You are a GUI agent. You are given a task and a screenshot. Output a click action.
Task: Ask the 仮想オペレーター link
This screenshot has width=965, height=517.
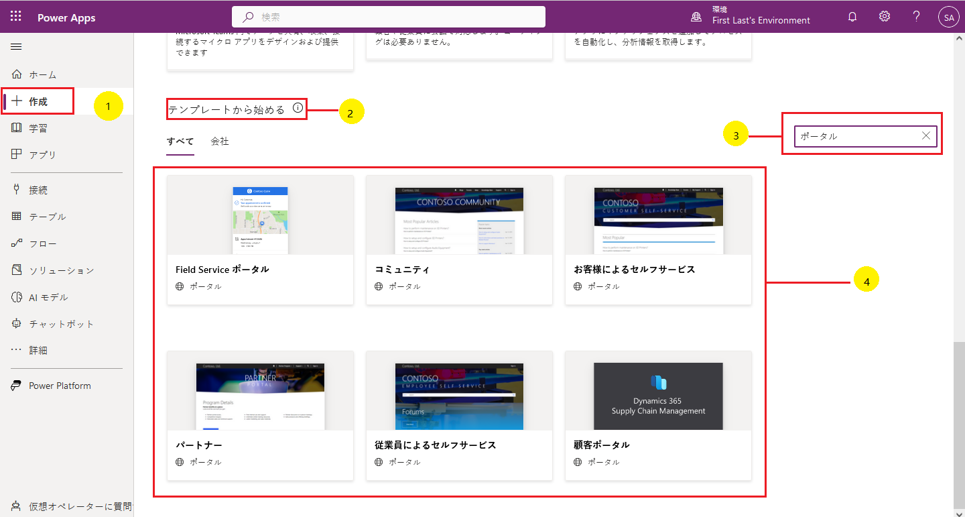pyautogui.click(x=81, y=507)
